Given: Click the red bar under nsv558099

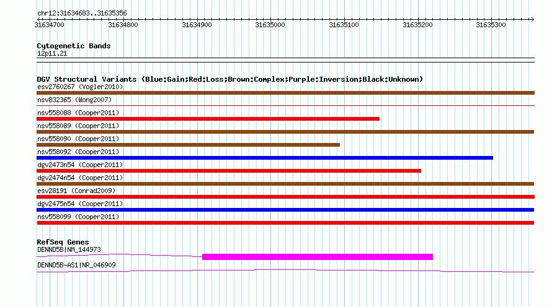Looking at the screenshot, I should pyautogui.click(x=285, y=223).
